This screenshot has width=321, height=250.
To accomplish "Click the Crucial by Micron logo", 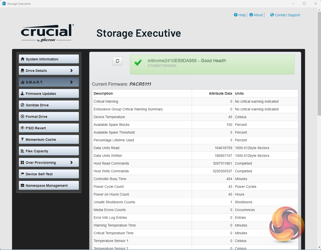I will click(x=47, y=33).
